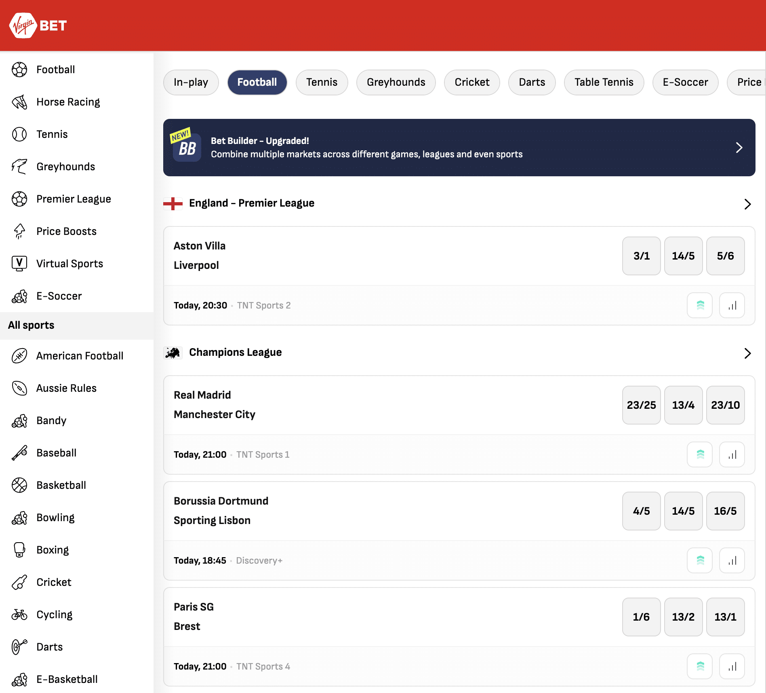Select the Cricket tab
The width and height of the screenshot is (766, 693).
click(472, 82)
